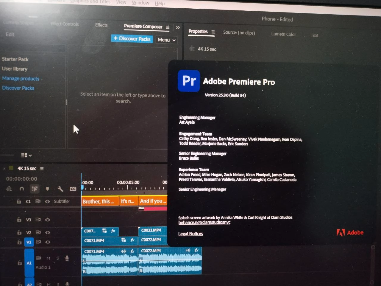The width and height of the screenshot is (381, 286).
Task: Toggle the Linked Selection button in timeline
Action: (35, 189)
